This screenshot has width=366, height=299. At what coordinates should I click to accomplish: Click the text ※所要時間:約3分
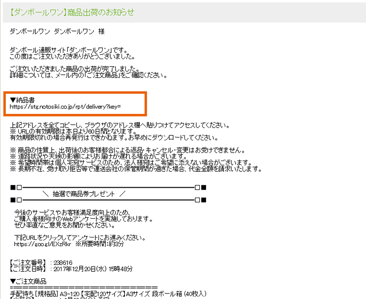point(99,244)
